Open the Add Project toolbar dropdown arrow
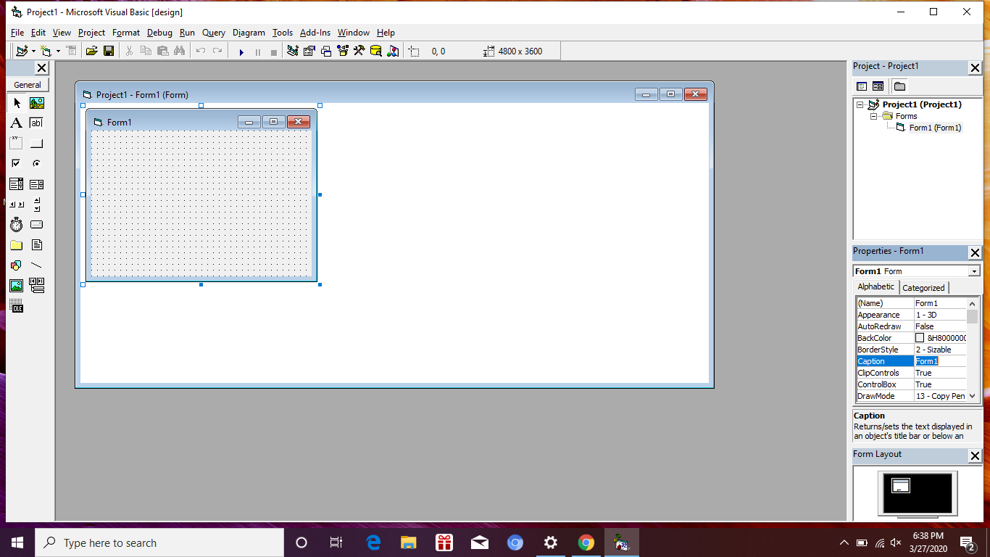The height and width of the screenshot is (557, 990). (32, 51)
